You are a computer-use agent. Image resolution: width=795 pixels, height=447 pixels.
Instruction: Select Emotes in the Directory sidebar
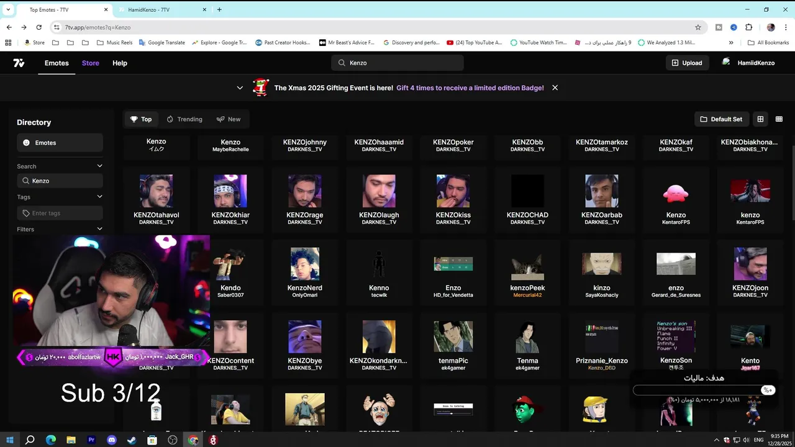60,143
